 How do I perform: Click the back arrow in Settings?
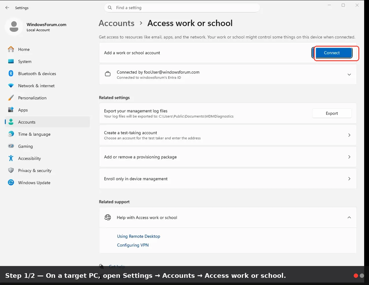click(7, 8)
